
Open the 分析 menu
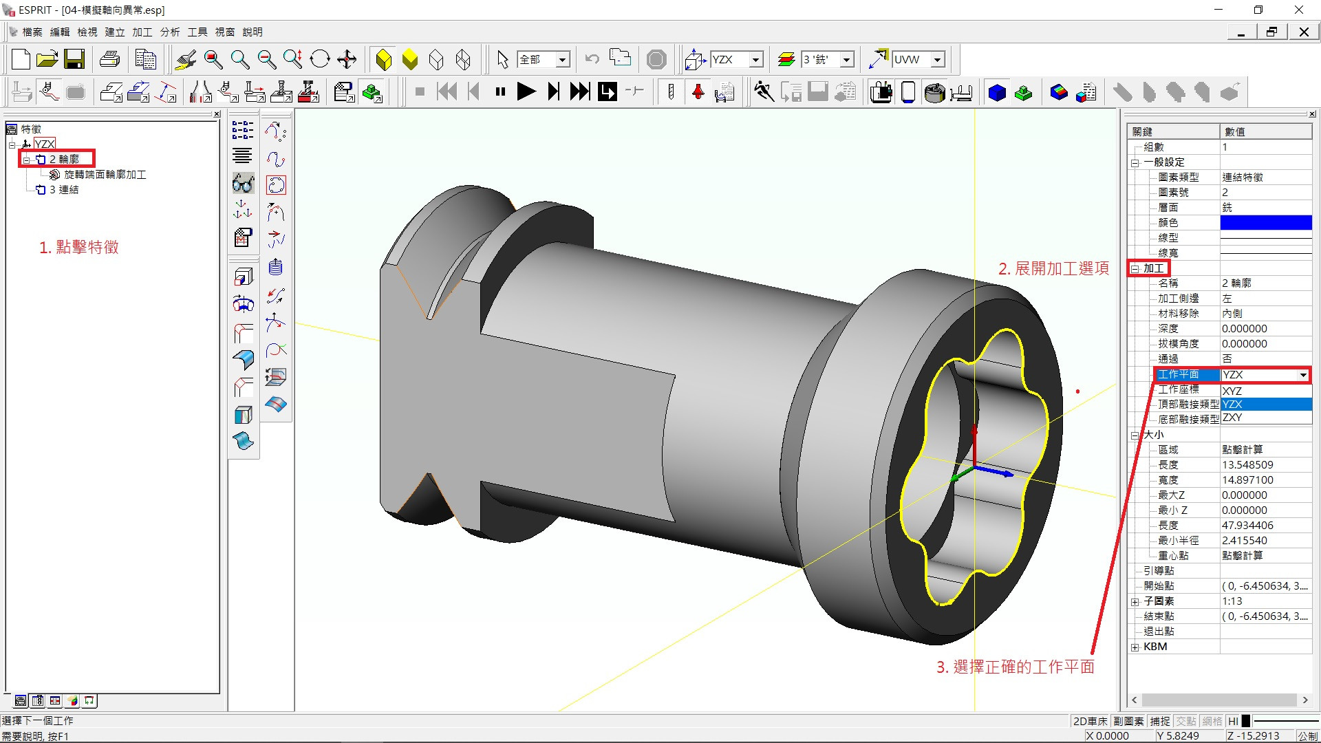(169, 32)
